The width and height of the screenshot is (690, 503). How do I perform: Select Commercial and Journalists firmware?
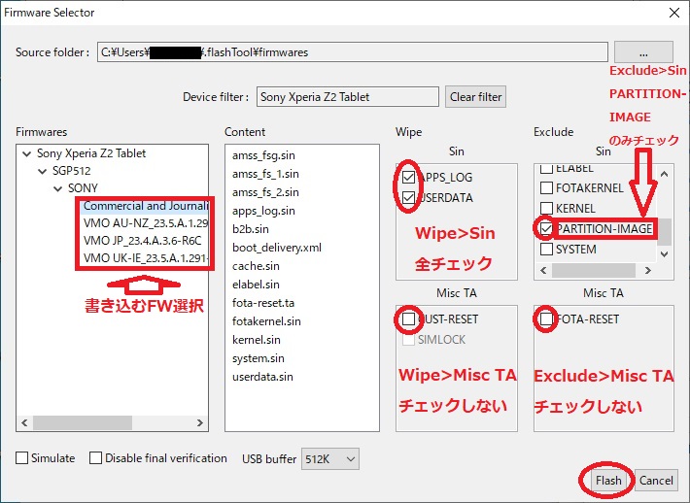[x=145, y=206]
